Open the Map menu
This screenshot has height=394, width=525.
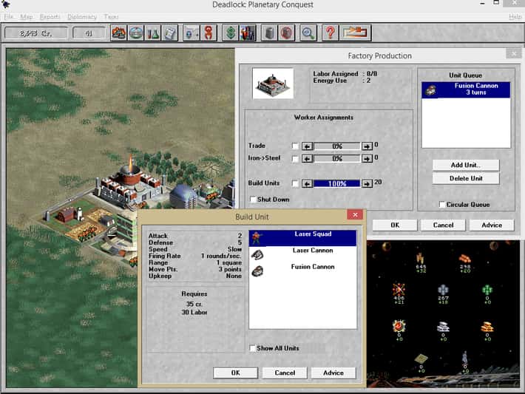pyautogui.click(x=27, y=16)
